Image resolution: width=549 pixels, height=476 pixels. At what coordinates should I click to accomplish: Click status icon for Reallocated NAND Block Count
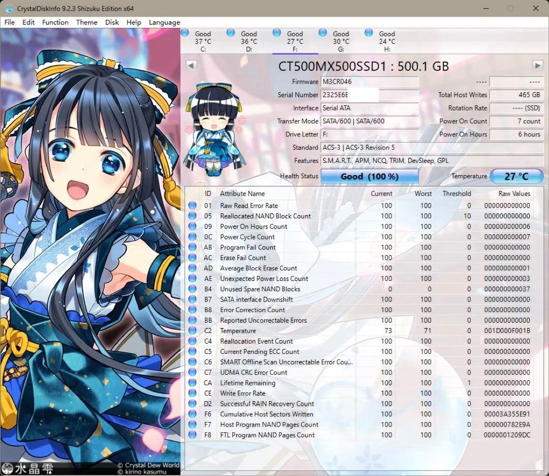point(192,216)
